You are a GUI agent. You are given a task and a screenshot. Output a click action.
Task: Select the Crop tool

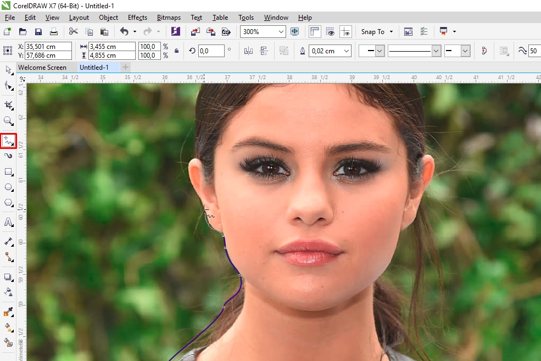8,104
